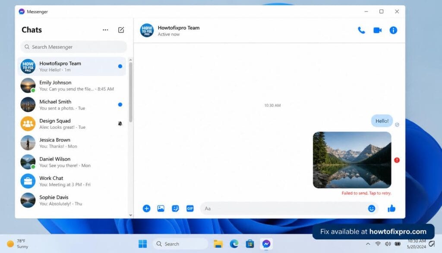442x253 pixels.
Task: Click the Hello! message bubble
Action: point(382,121)
